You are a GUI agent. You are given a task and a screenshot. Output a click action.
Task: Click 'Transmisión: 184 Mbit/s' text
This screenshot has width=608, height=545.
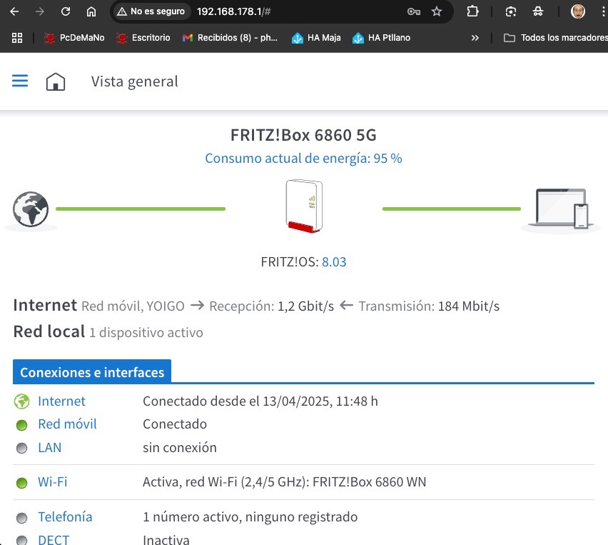pyautogui.click(x=429, y=306)
